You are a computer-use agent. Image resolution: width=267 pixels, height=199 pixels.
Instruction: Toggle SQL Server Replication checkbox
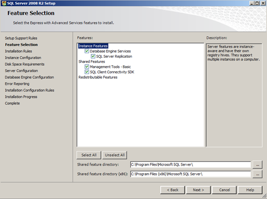[93, 56]
